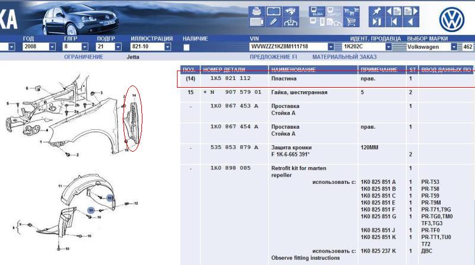Click the pencil edit icon
The height and width of the screenshot is (265, 475).
pyautogui.click(x=273, y=22)
